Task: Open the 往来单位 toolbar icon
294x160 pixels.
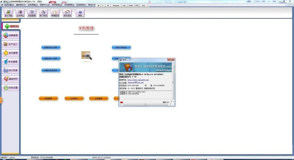Action: click(20, 13)
